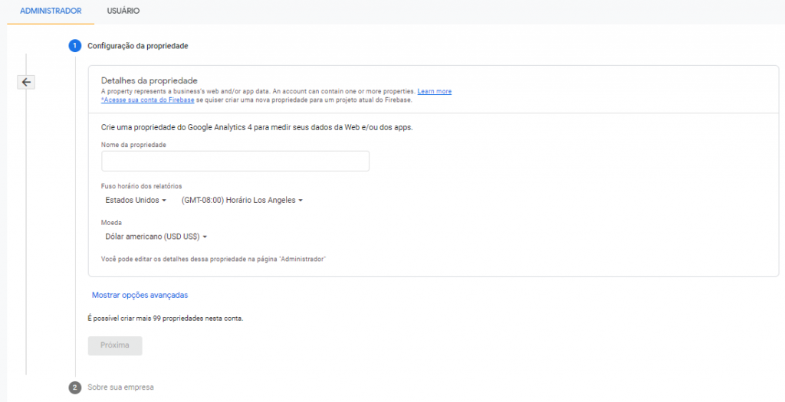Show advanced options via Mostrar opções avançadas
The height and width of the screenshot is (402, 785).
point(140,295)
